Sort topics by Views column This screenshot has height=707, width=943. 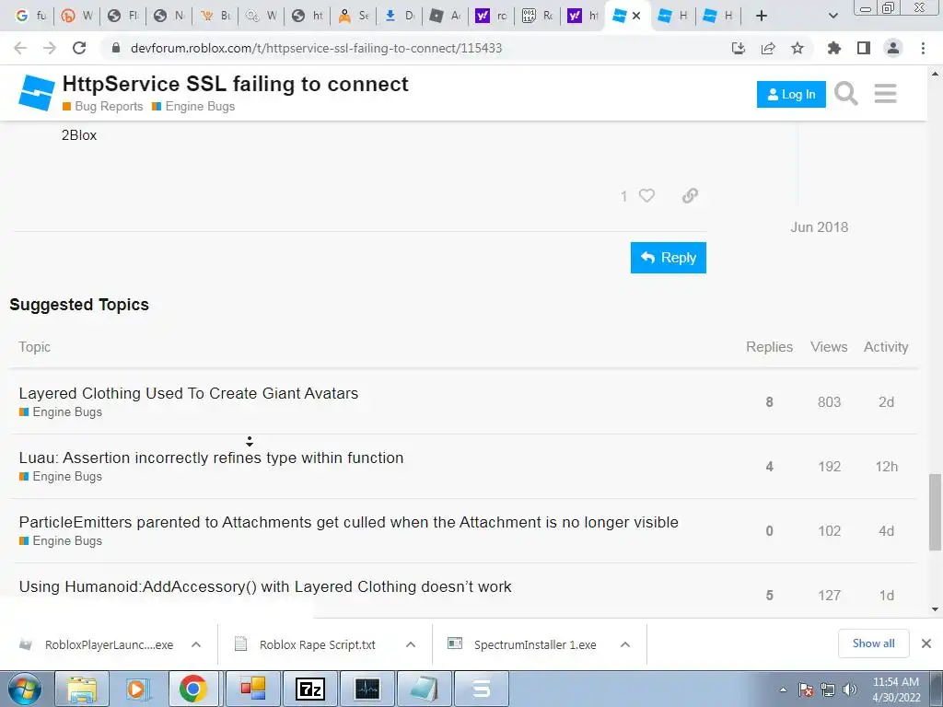point(829,347)
